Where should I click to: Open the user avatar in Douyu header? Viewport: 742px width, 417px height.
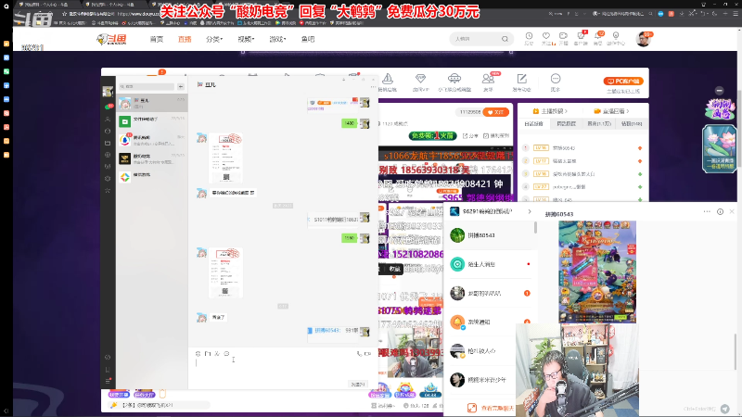coord(643,39)
